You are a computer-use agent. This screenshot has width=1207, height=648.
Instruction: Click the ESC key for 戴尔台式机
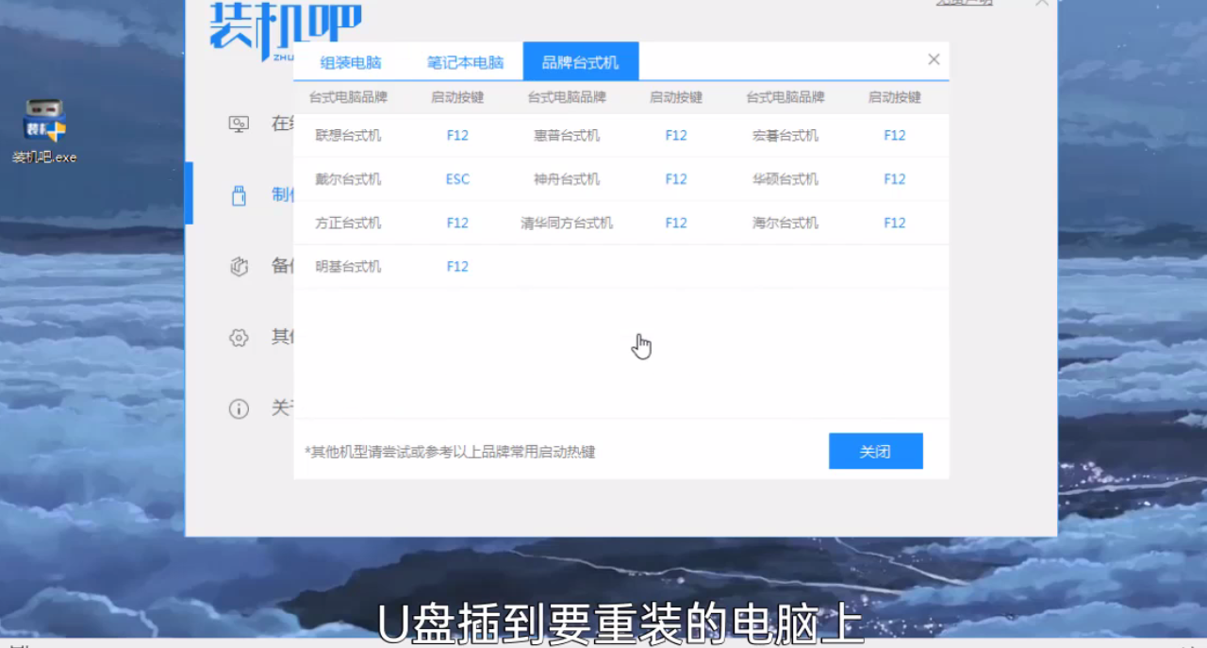457,179
